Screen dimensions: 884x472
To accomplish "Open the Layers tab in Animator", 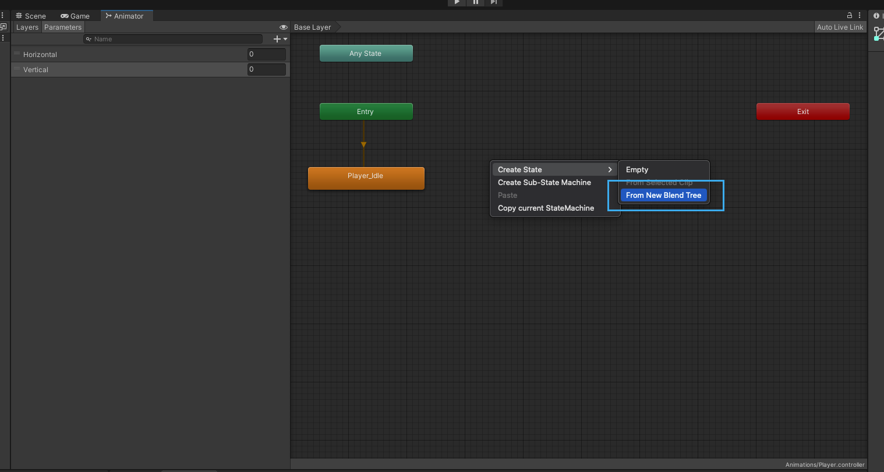I will pyautogui.click(x=27, y=27).
